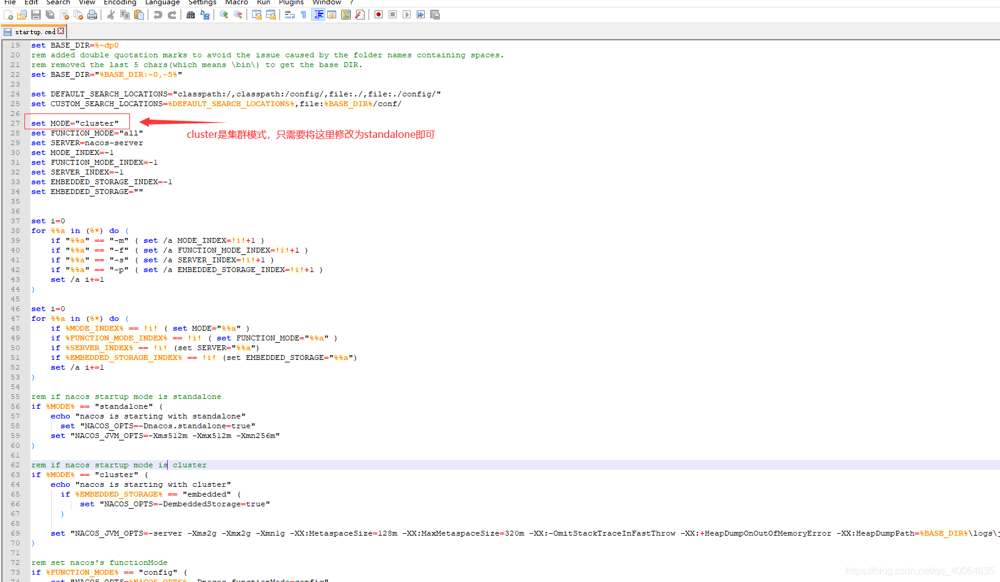Open the Language menu
Screen dimensions: 1000x582
pyautogui.click(x=162, y=2)
